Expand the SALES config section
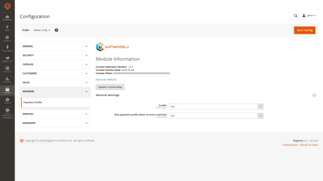The height and width of the screenshot is (181, 323). click(x=55, y=82)
